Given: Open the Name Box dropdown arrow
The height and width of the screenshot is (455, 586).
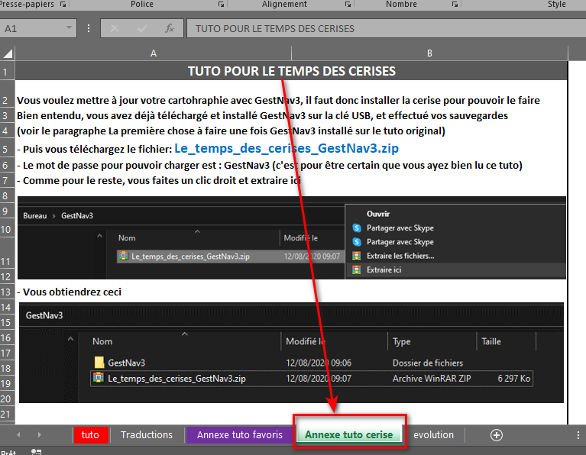Looking at the screenshot, I should (69, 28).
